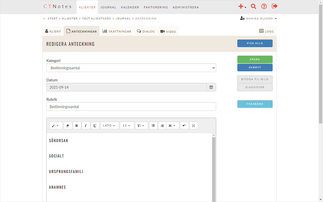Toggle fullscreen editor mode
This screenshot has height=202, width=323.
tap(193, 125)
